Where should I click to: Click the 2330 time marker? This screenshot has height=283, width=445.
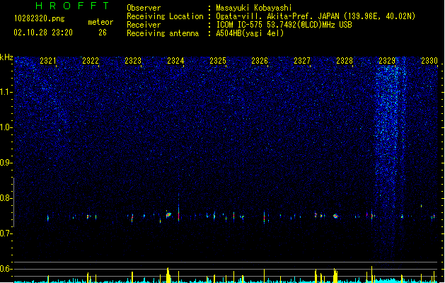429,61
